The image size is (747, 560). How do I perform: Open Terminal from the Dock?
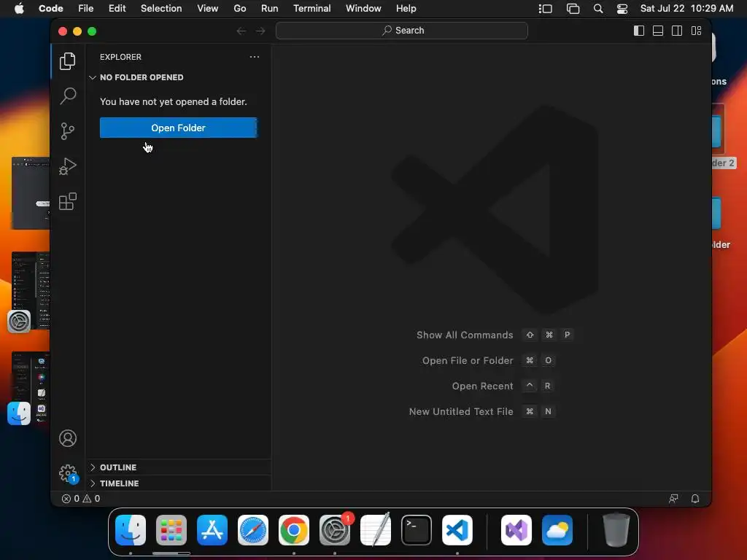tap(417, 529)
